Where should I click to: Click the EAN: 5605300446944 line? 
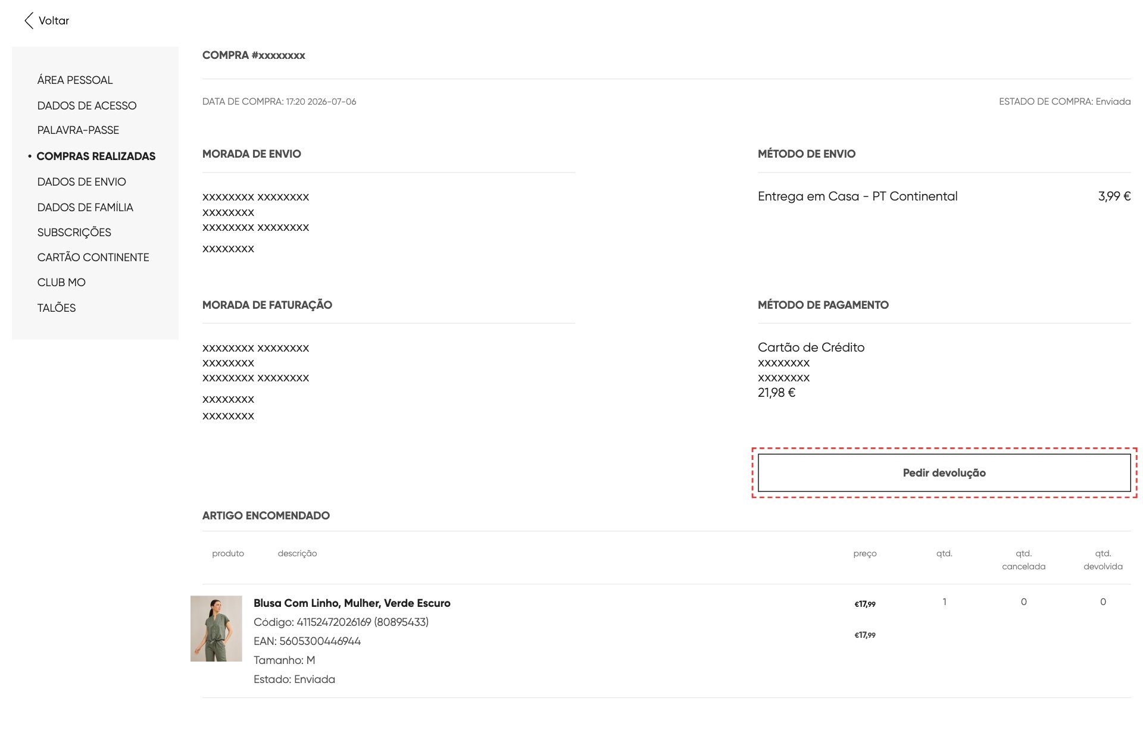(307, 641)
